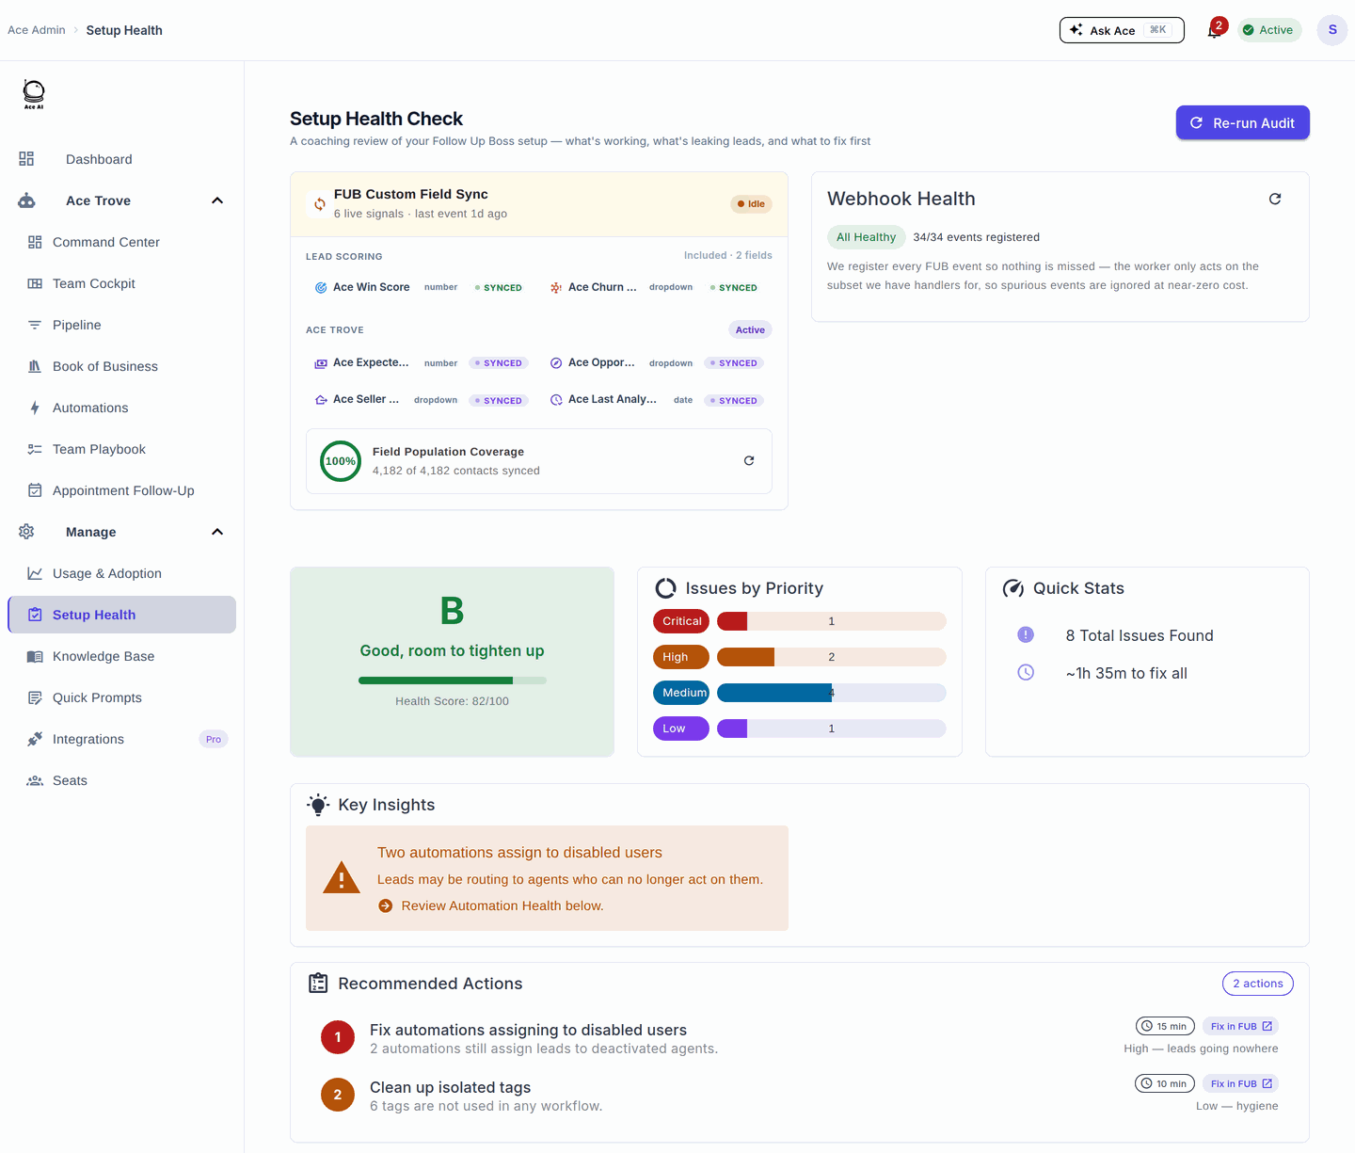Image resolution: width=1355 pixels, height=1153 pixels.
Task: Click the FUB Custom Field Sync icon
Action: [x=320, y=203]
